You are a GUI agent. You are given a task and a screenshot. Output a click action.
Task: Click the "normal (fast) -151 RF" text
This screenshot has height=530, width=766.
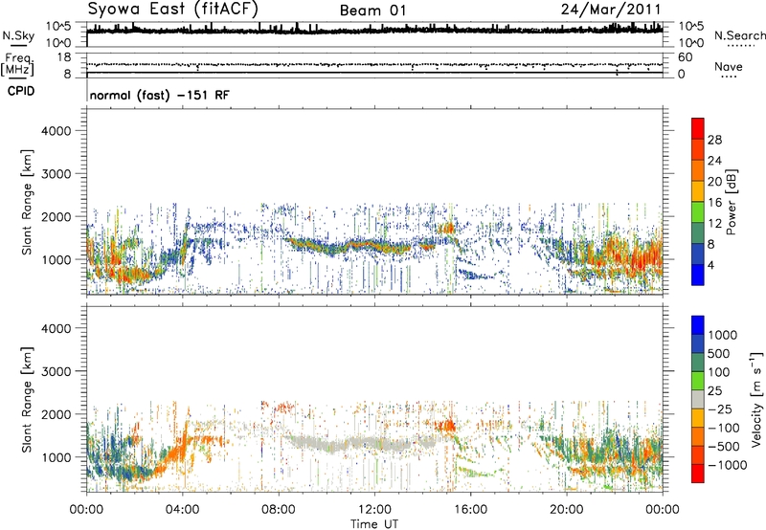pyautogui.click(x=159, y=95)
